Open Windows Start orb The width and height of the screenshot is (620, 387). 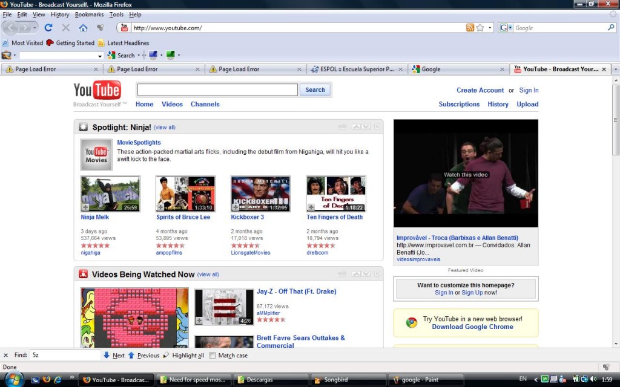pyautogui.click(x=13, y=380)
